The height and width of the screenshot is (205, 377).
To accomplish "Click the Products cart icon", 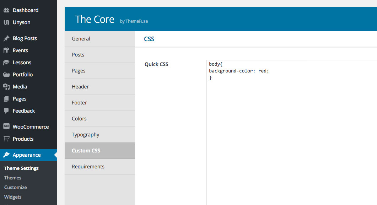I will click(6, 139).
